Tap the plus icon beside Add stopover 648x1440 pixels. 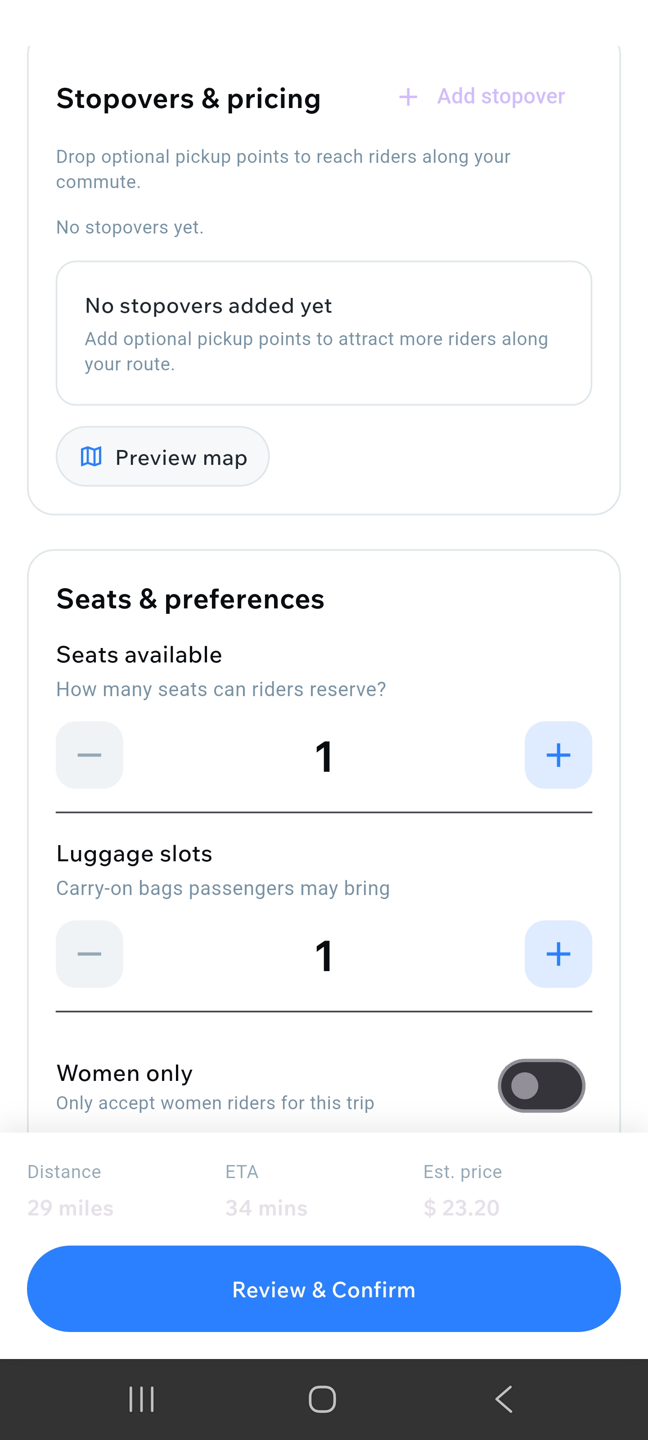[x=409, y=96]
